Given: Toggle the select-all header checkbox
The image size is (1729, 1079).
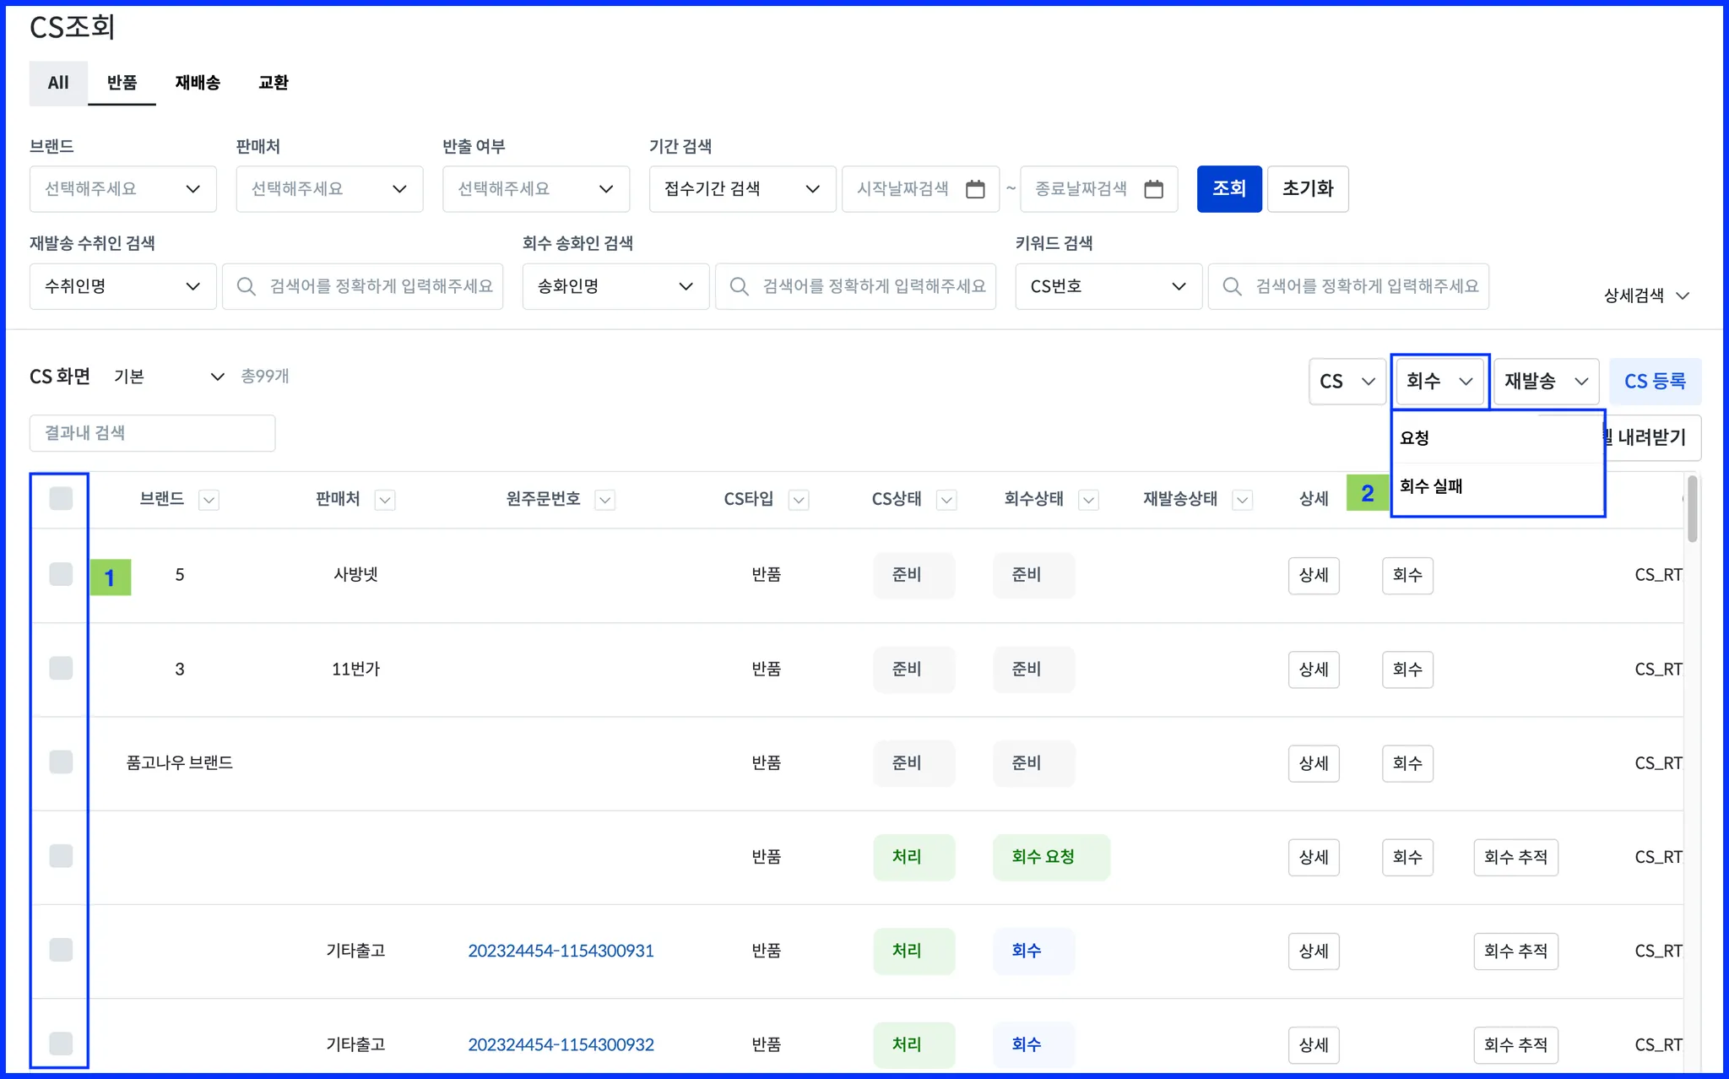Looking at the screenshot, I should click(61, 499).
